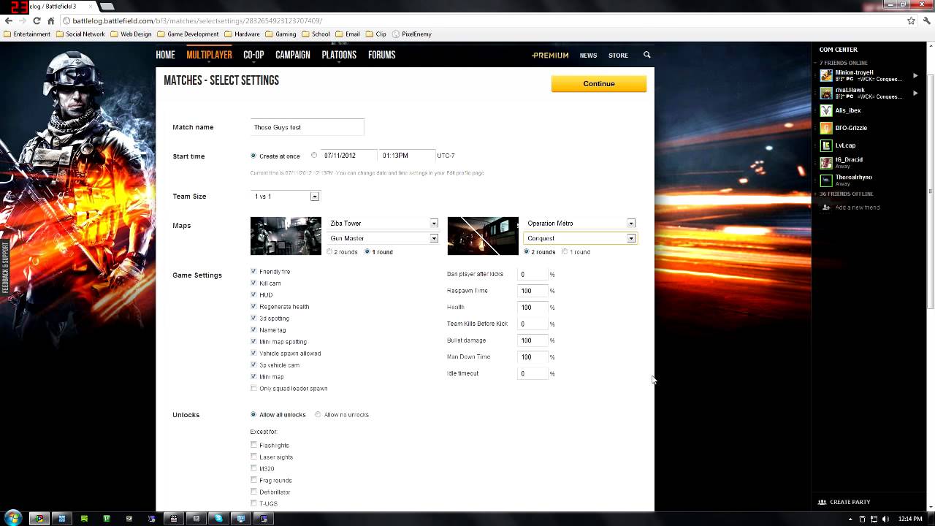Click the search magnifier icon in Battlelog nav
Viewport: 935px width, 526px height.
[x=646, y=55]
